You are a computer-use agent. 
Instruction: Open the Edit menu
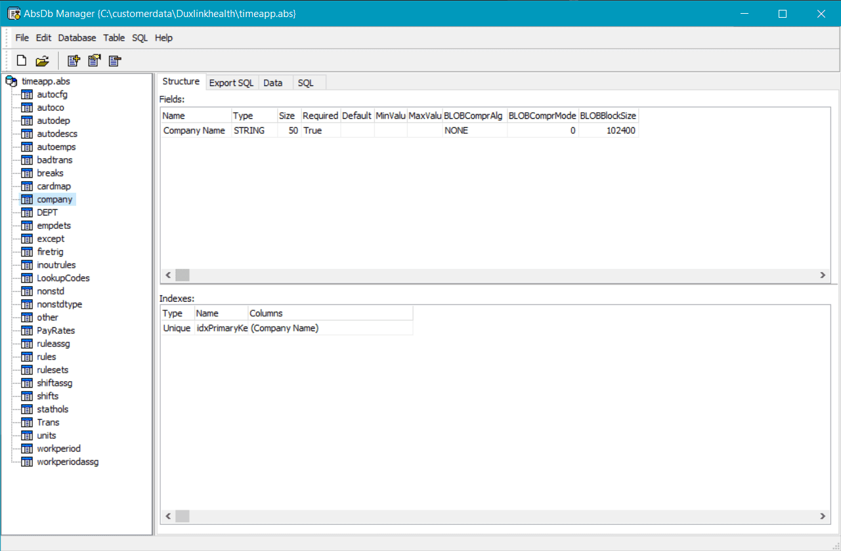coord(43,38)
